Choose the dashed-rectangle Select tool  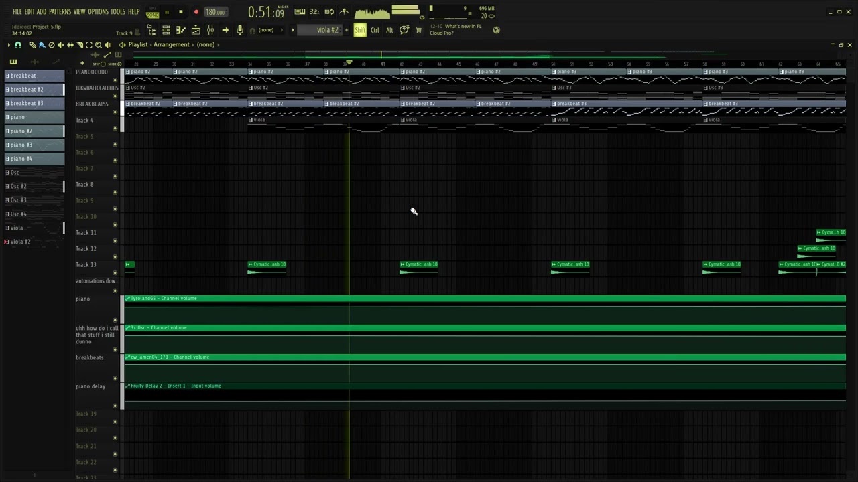point(89,45)
